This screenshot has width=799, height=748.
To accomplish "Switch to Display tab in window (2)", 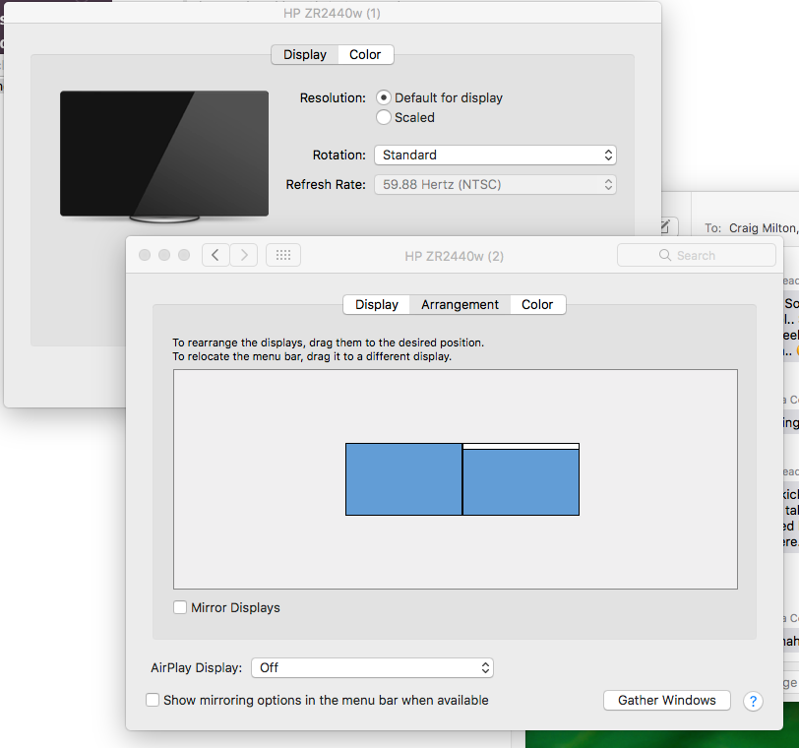I will (377, 305).
